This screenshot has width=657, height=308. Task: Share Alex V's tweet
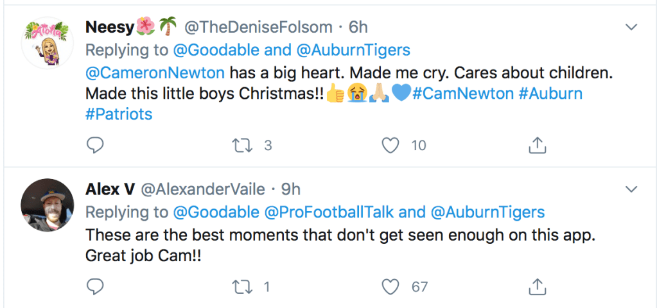[x=536, y=286]
